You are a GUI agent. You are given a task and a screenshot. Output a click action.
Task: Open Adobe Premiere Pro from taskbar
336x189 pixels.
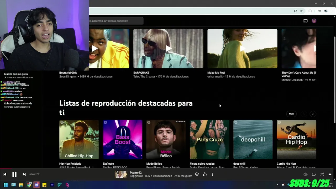coord(52,185)
